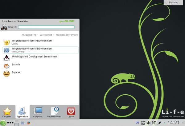Image resolution: width=185 pixels, height=126 pixels.
Task: Open the clipboard scissors tray icon
Action: 143,123
